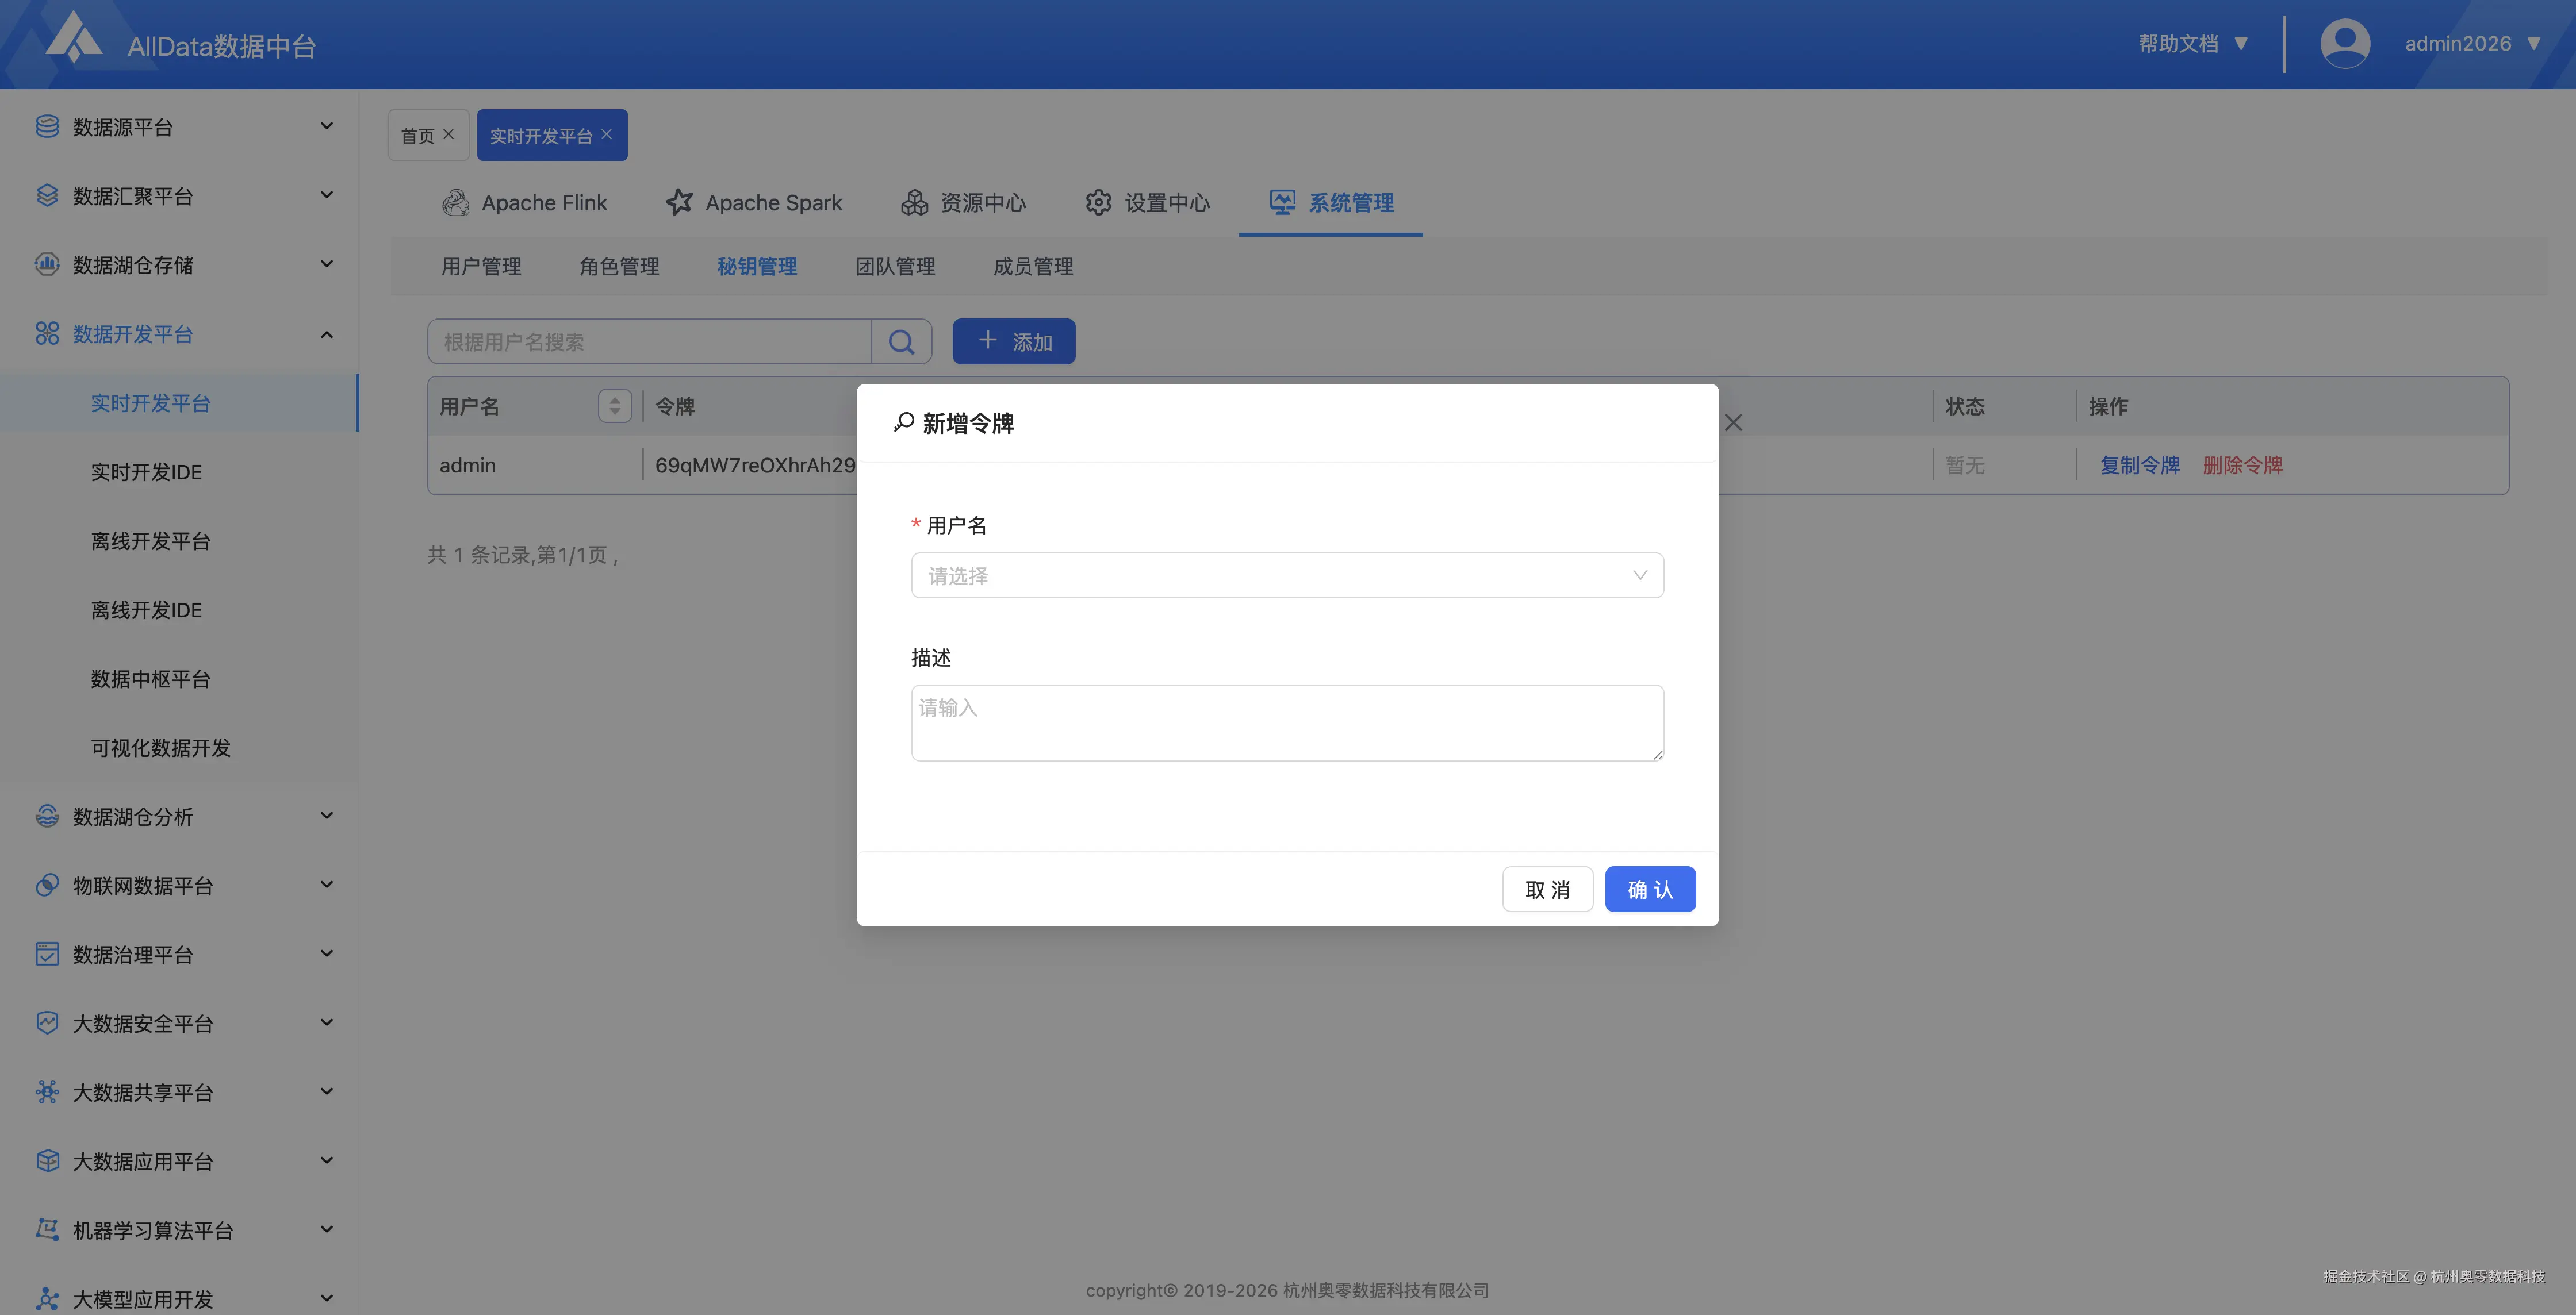
Task: Click the 大数据应用平台 cube icon
Action: click(x=47, y=1160)
